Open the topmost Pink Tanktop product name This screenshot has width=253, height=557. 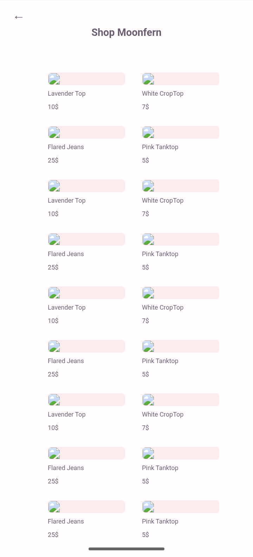(160, 147)
